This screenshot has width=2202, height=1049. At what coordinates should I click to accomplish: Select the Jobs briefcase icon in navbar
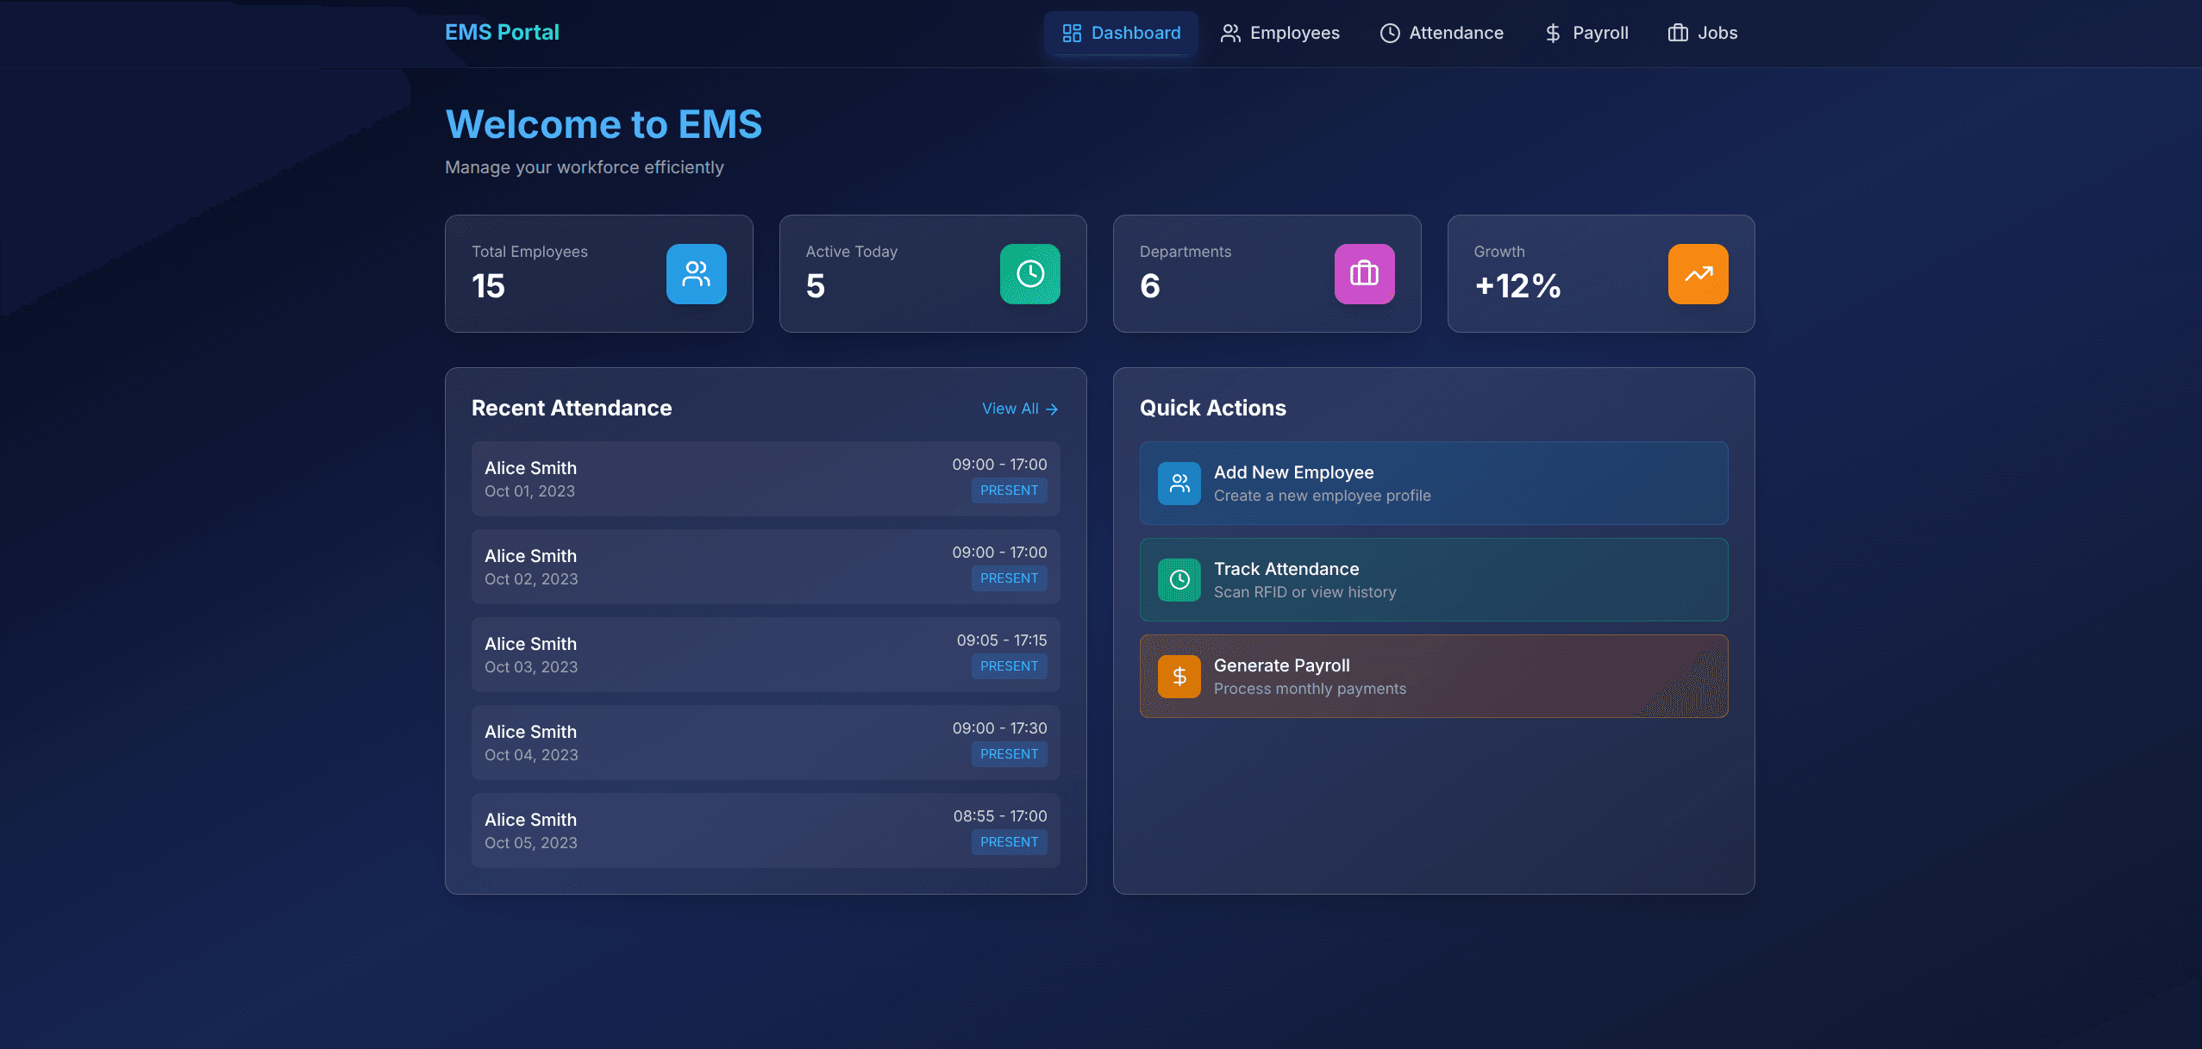pos(1677,33)
